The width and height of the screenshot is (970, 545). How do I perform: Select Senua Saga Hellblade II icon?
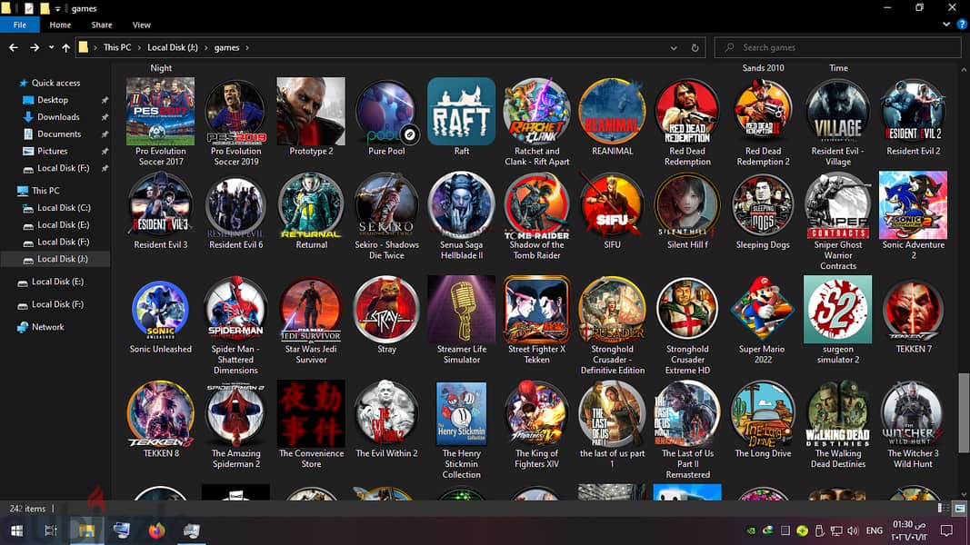pos(462,205)
